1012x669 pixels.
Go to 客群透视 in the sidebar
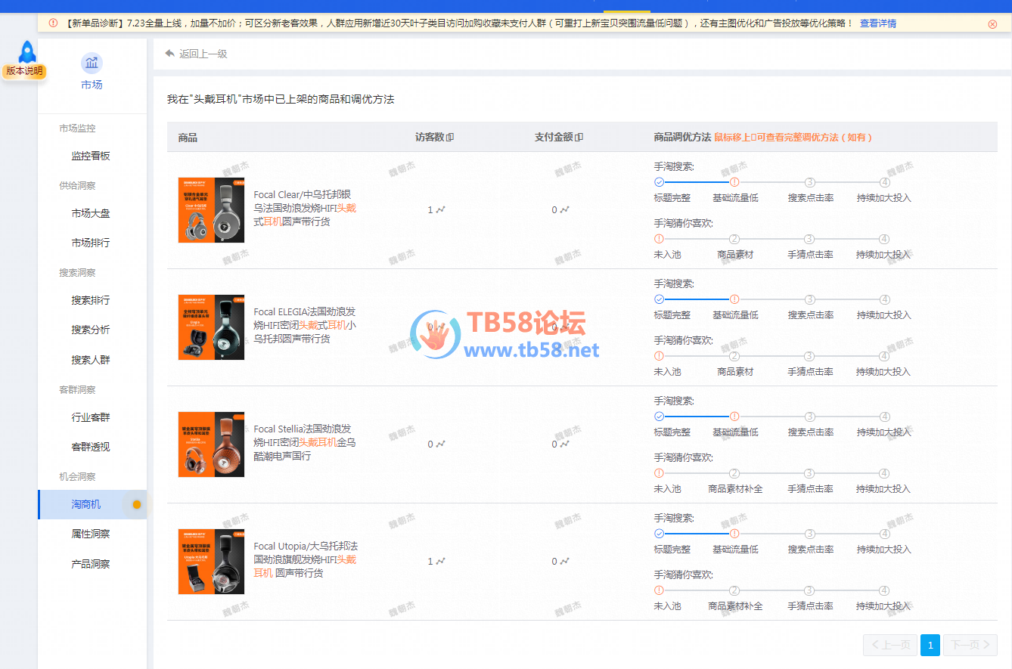pyautogui.click(x=91, y=447)
